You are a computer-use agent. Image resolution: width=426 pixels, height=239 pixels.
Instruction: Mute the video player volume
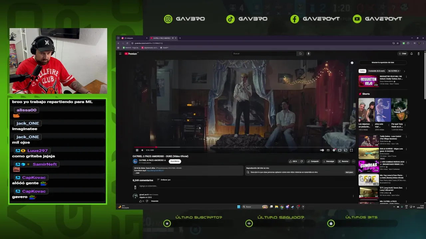coord(142,150)
